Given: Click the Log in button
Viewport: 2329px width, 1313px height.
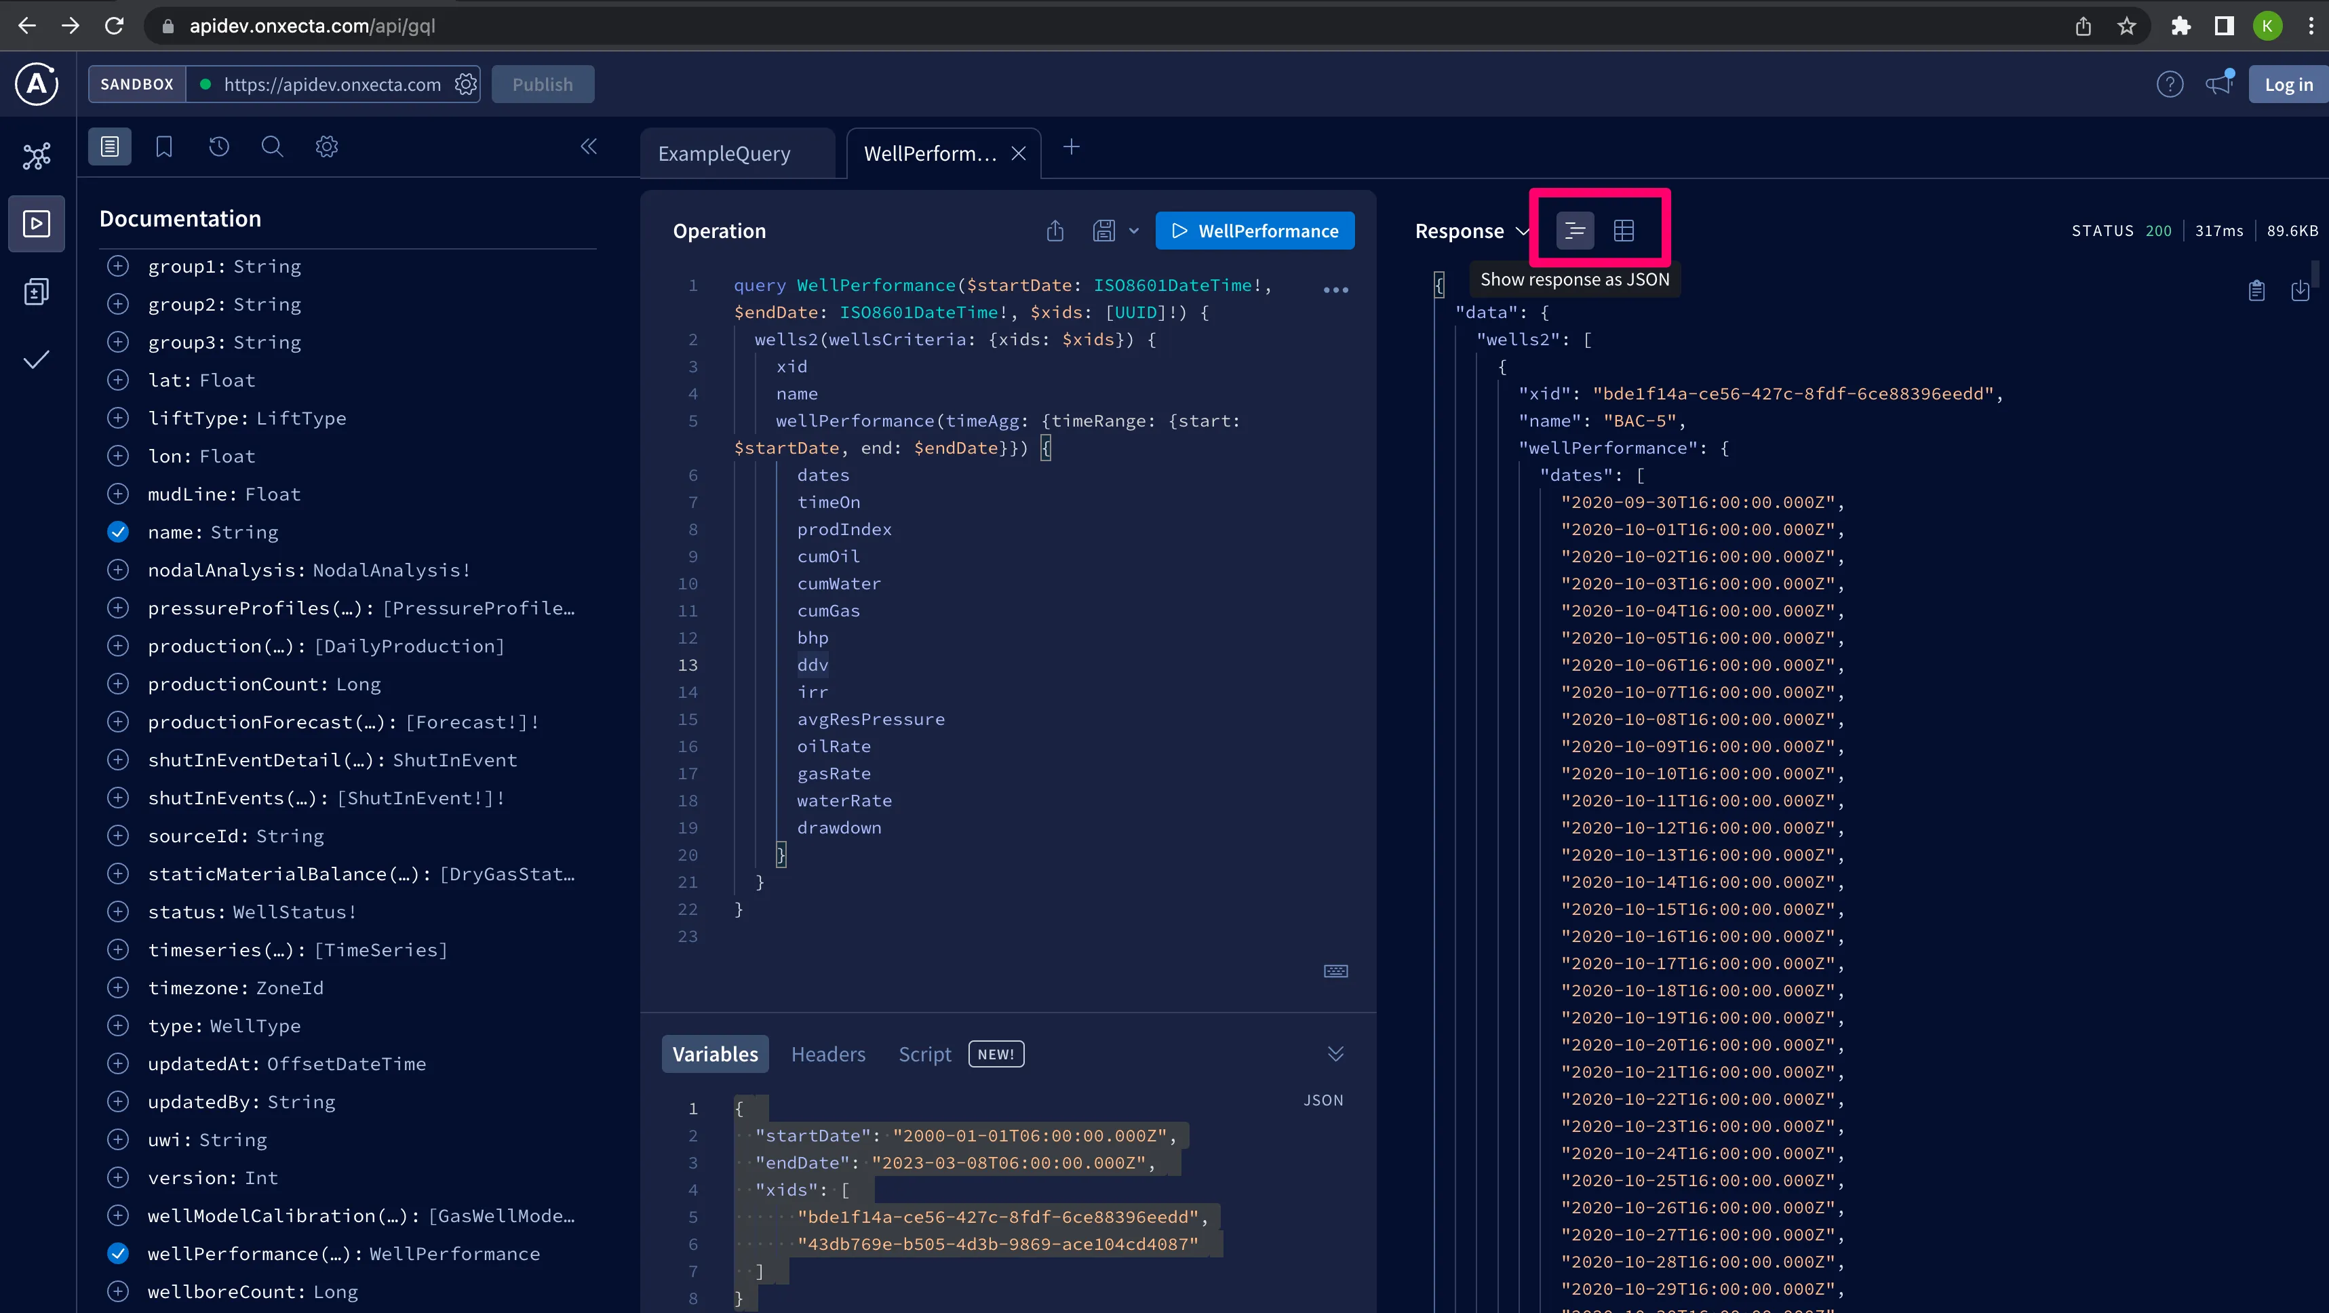Looking at the screenshot, I should pos(2288,84).
